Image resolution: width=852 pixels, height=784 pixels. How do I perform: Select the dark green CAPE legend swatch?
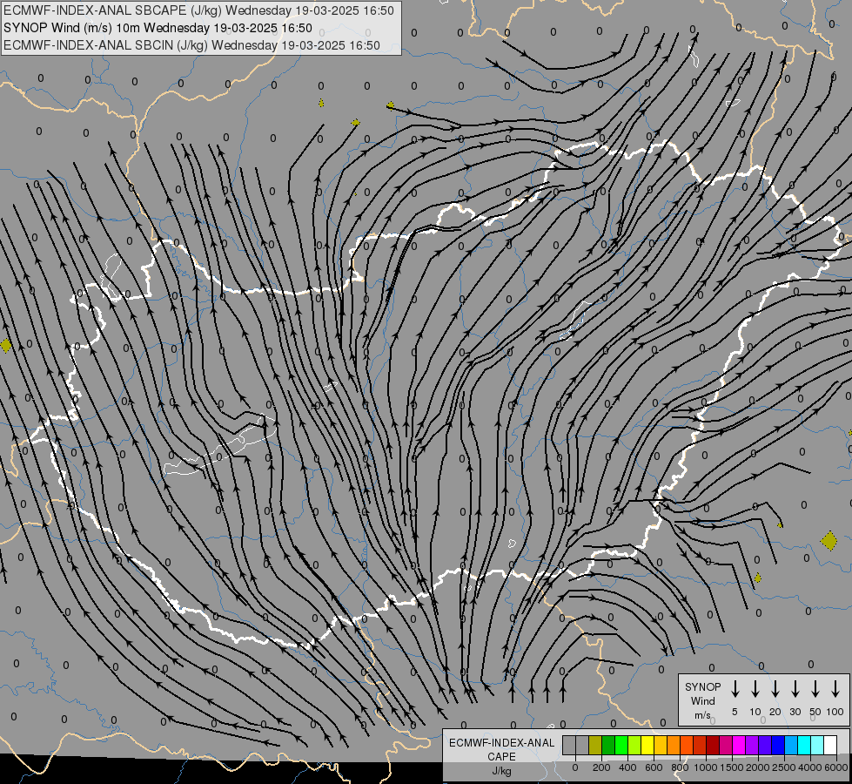coord(608,746)
